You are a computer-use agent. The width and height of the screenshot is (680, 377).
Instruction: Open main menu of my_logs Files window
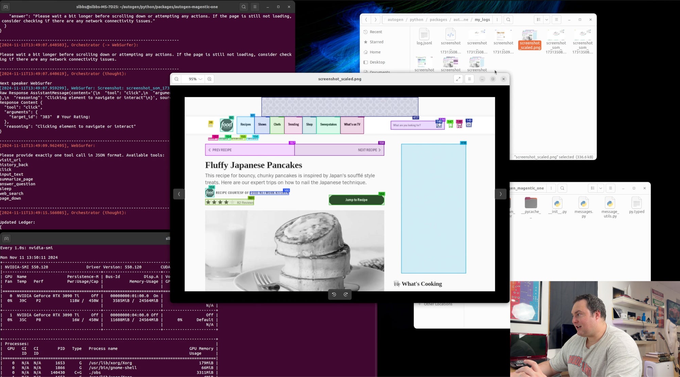(x=557, y=20)
